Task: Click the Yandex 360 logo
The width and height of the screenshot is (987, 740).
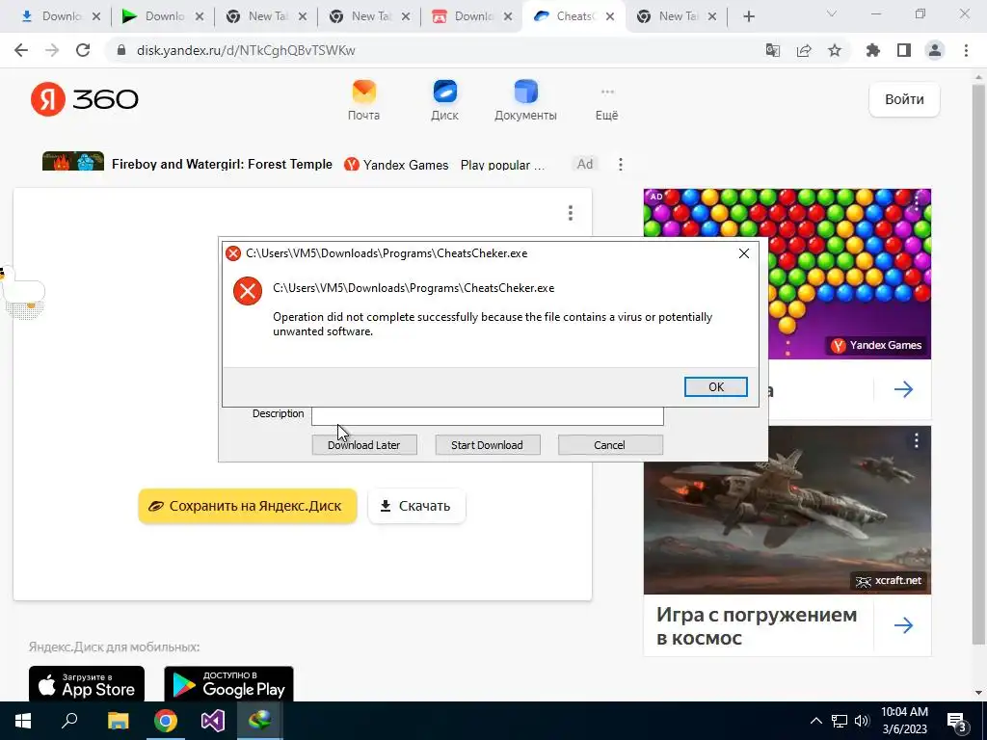Action: (x=85, y=99)
